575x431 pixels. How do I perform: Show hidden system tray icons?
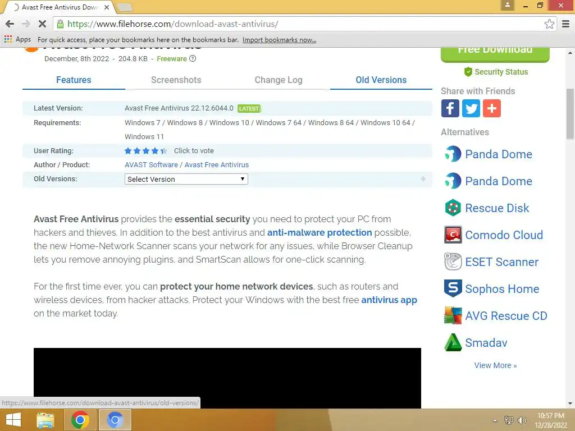point(495,420)
